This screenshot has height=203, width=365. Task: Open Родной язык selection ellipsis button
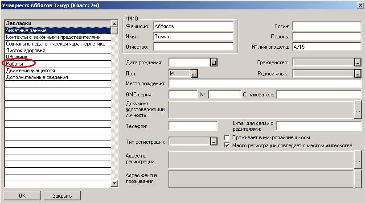pos(357,74)
